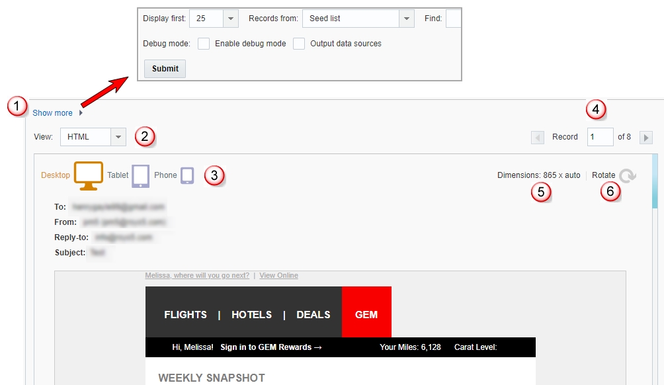This screenshot has height=385, width=664.
Task: Click the 'Your Miles: 6,128' text
Action: point(410,347)
